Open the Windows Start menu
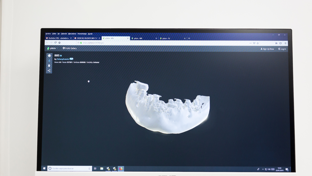This screenshot has height=176, width=312. [x=44, y=169]
